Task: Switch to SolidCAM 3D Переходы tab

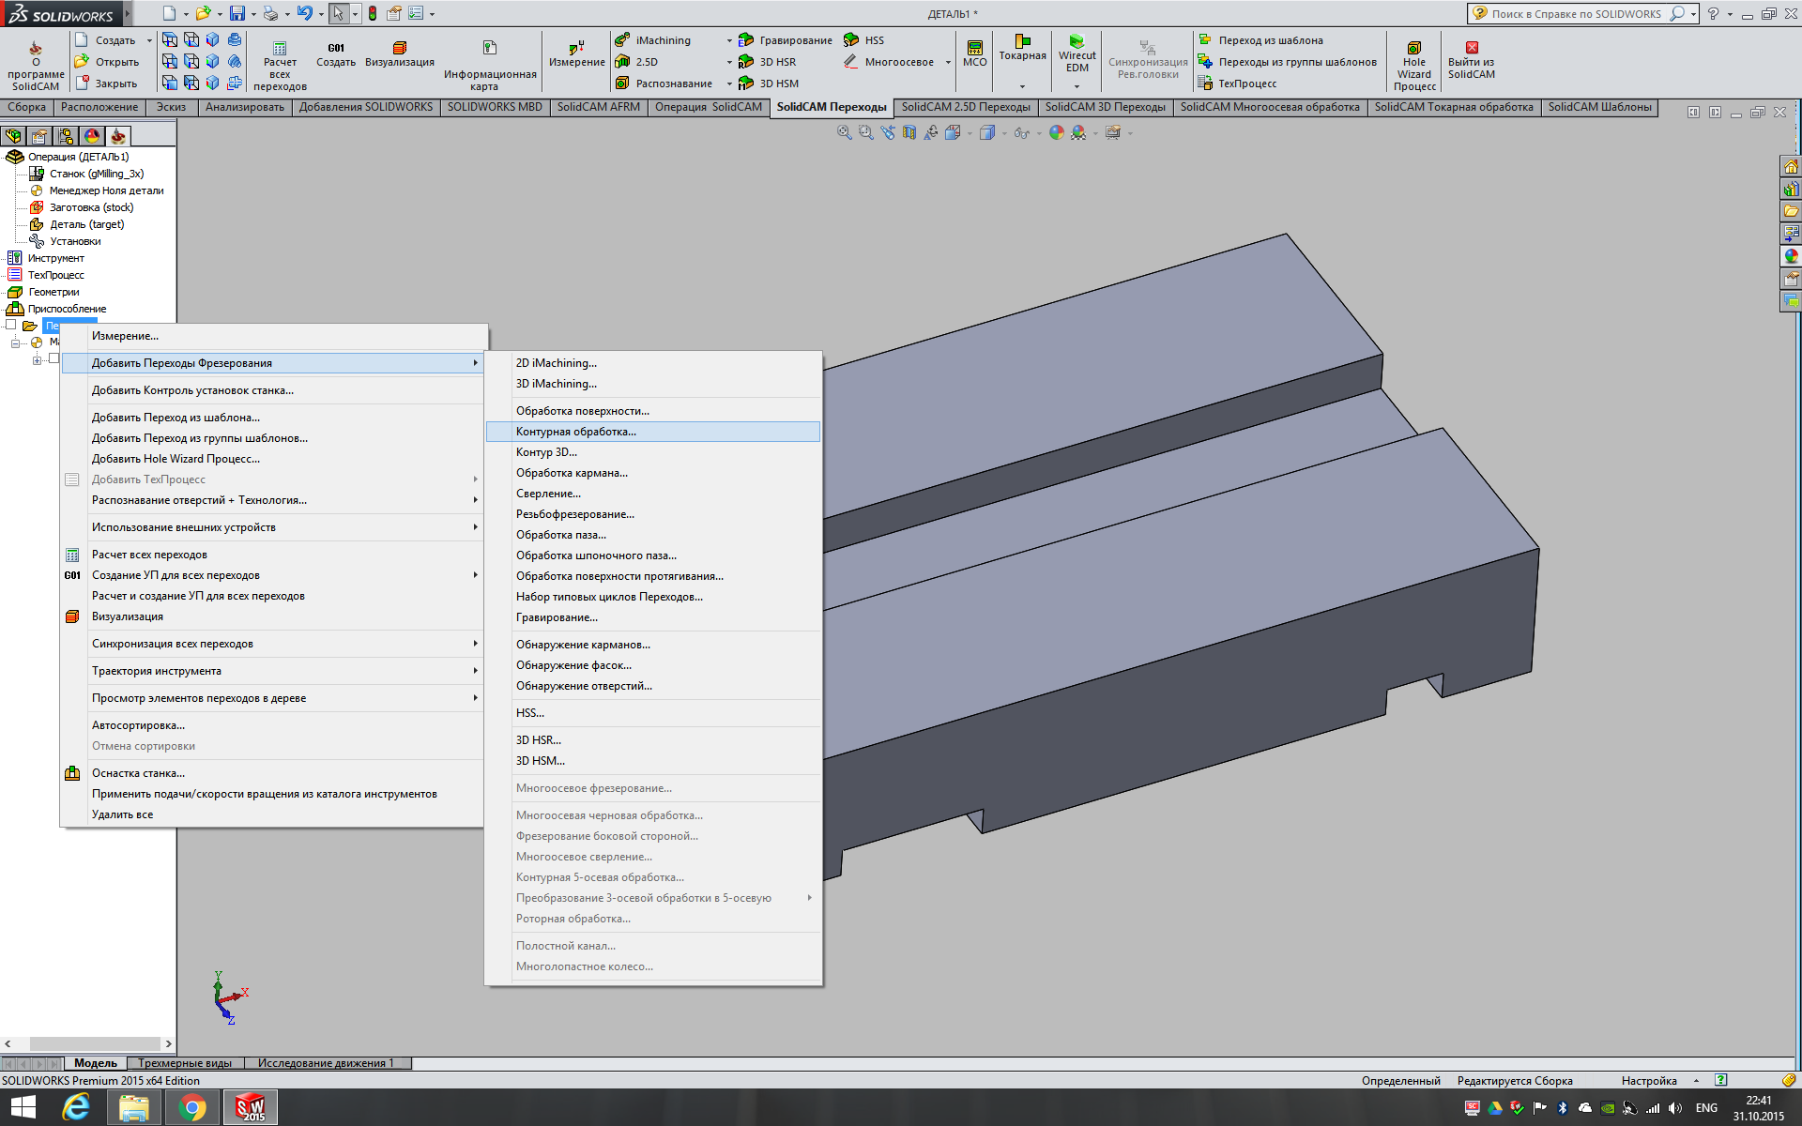Action: pyautogui.click(x=1105, y=107)
